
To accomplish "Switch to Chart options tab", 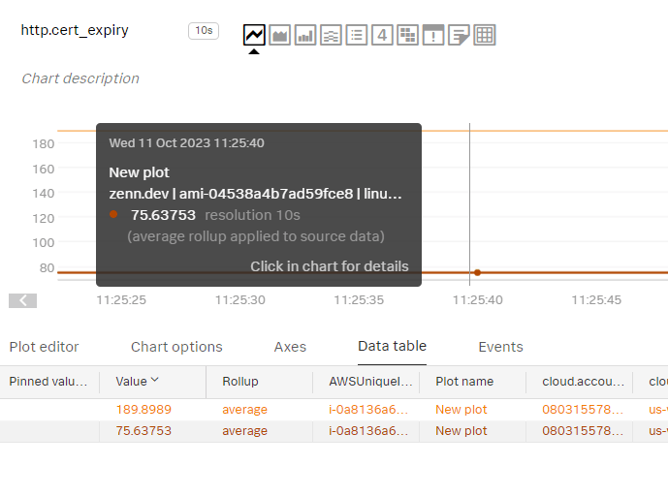I will pyautogui.click(x=176, y=347).
